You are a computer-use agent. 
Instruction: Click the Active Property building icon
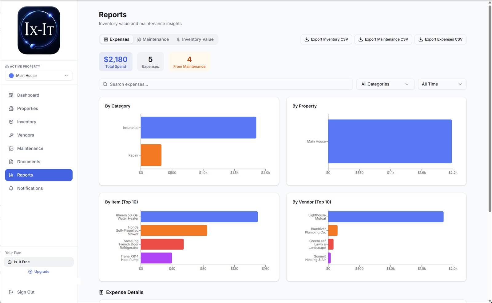(7, 66)
